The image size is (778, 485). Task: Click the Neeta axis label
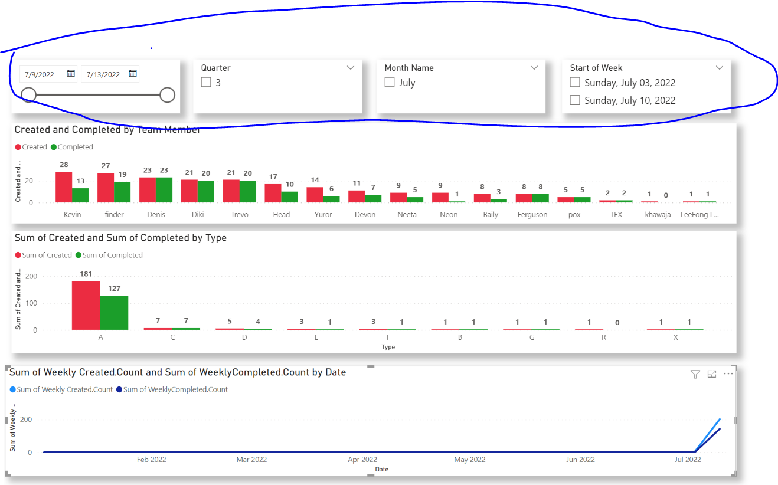[x=407, y=215]
